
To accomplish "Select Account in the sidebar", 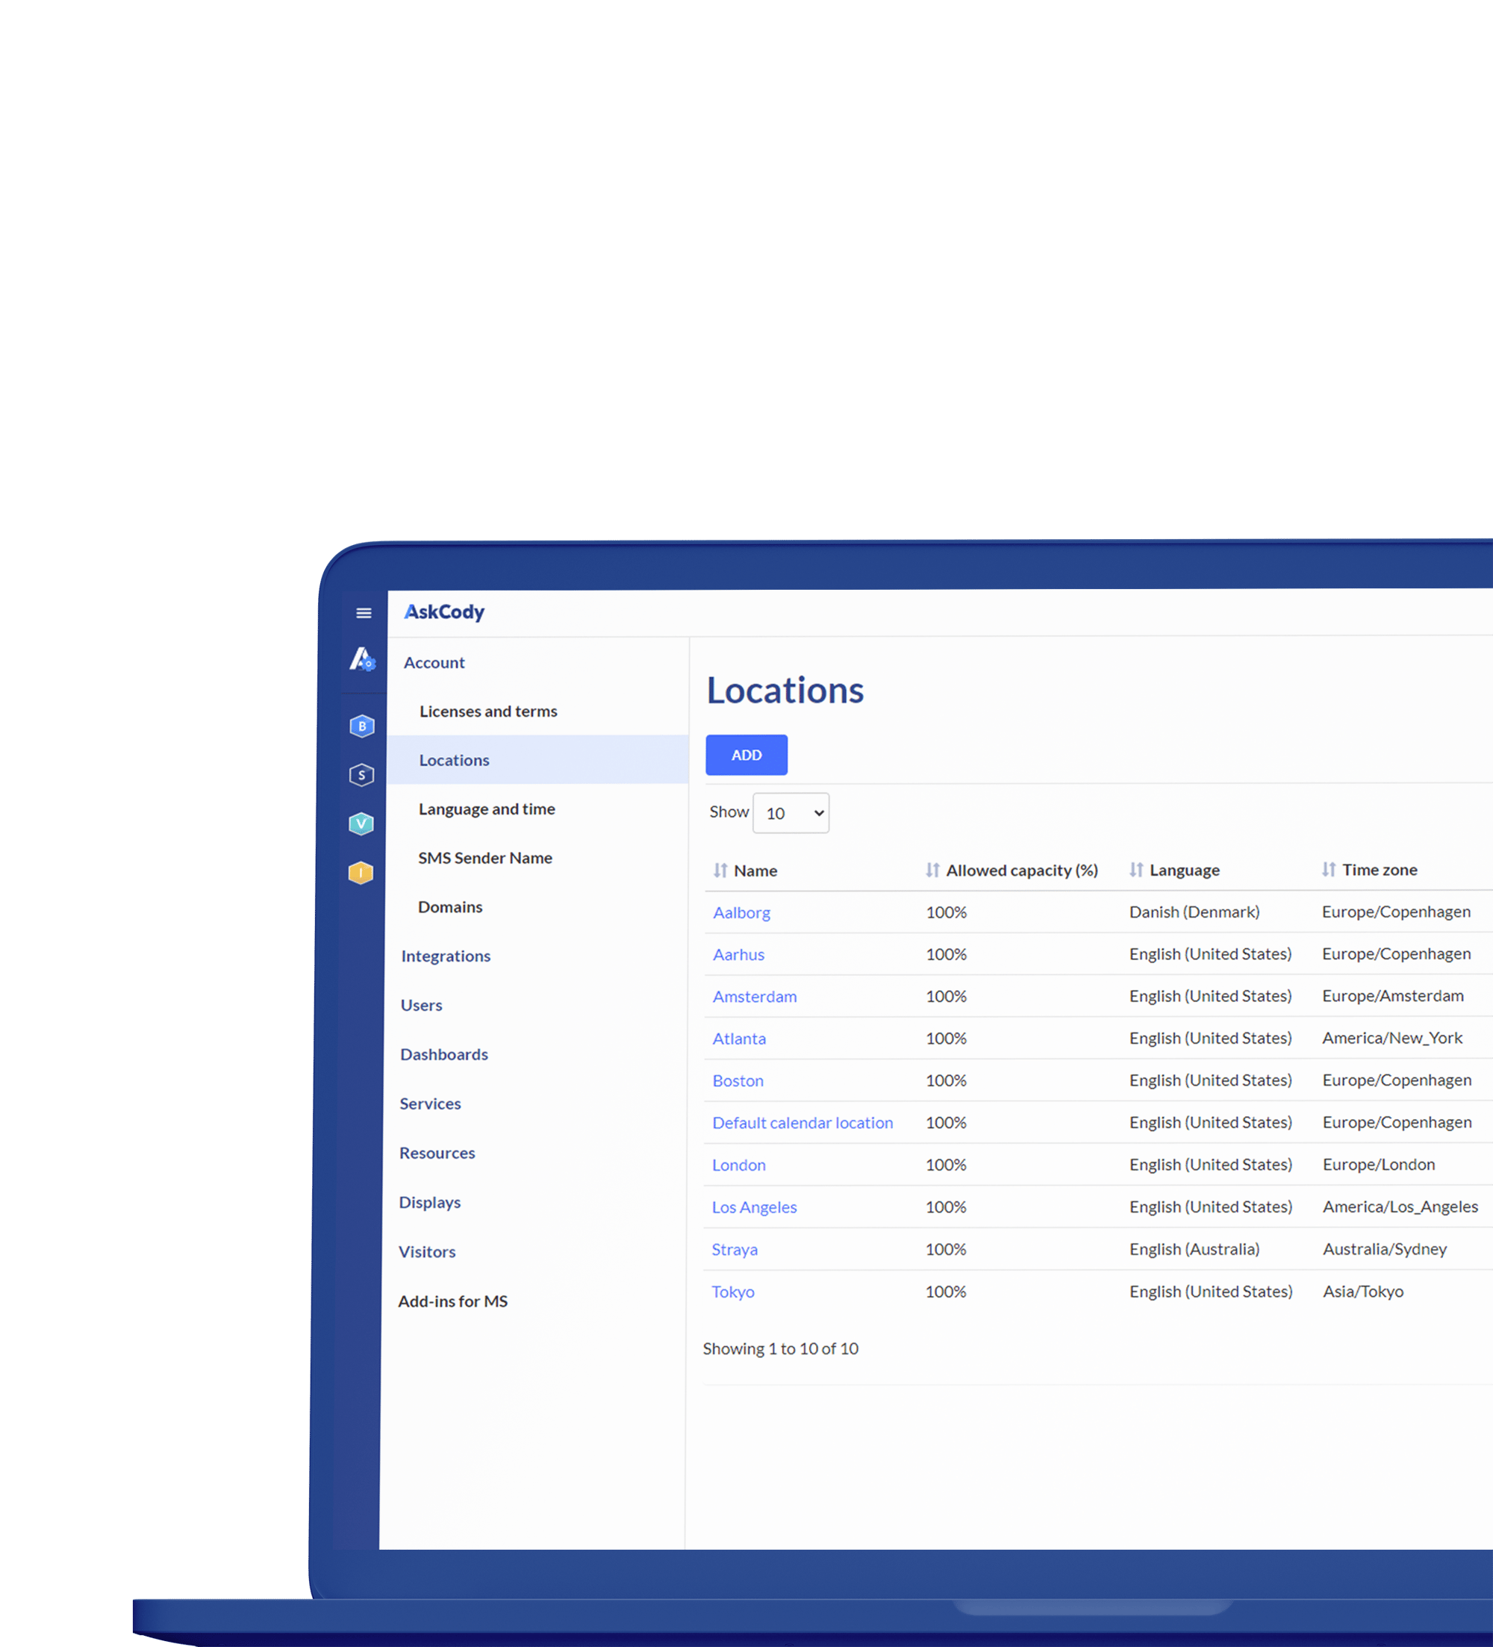I will (x=434, y=662).
